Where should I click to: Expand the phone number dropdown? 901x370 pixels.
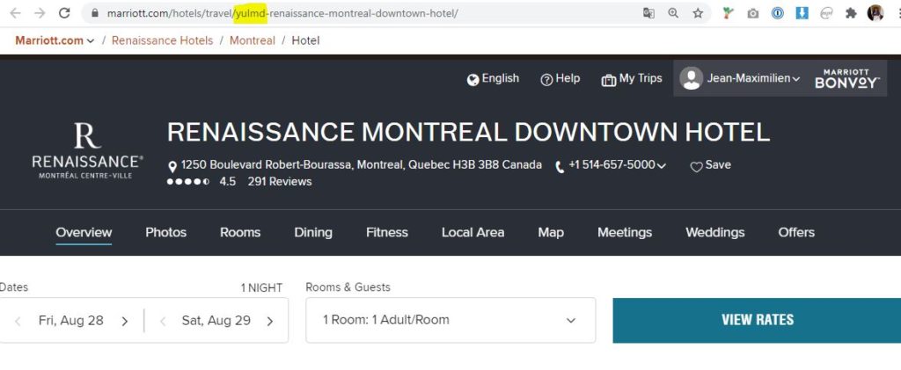coord(662,165)
